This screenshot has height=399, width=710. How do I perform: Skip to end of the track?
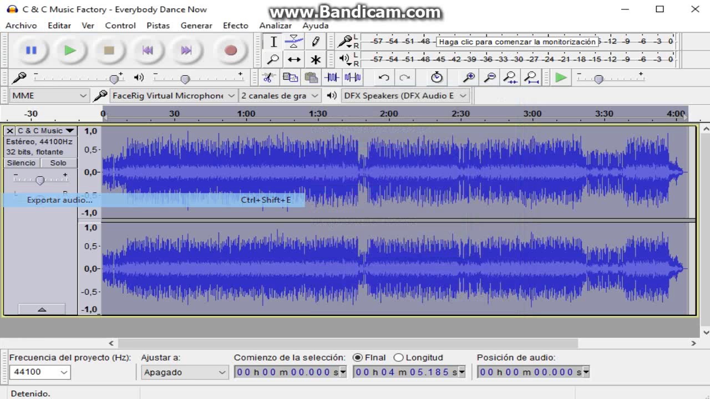186,50
